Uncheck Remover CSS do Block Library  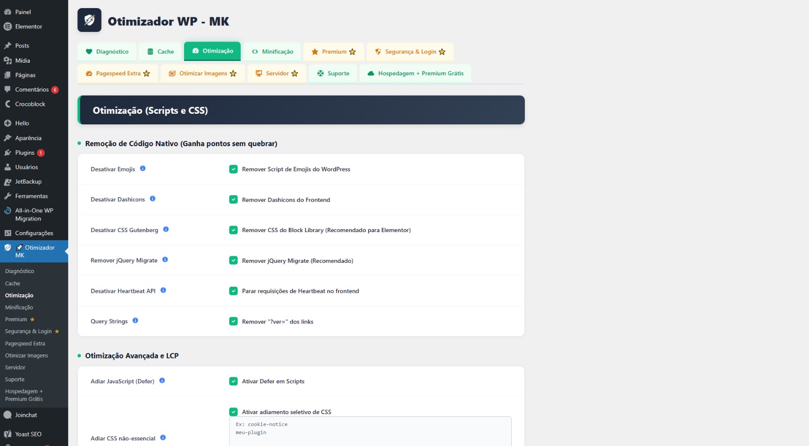tap(233, 230)
